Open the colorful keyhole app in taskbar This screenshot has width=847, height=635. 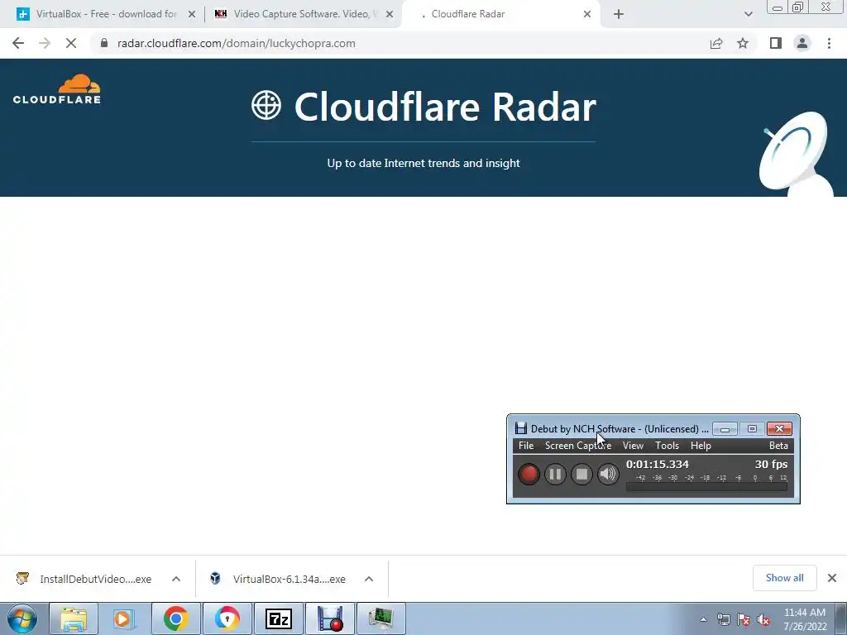pos(227,618)
